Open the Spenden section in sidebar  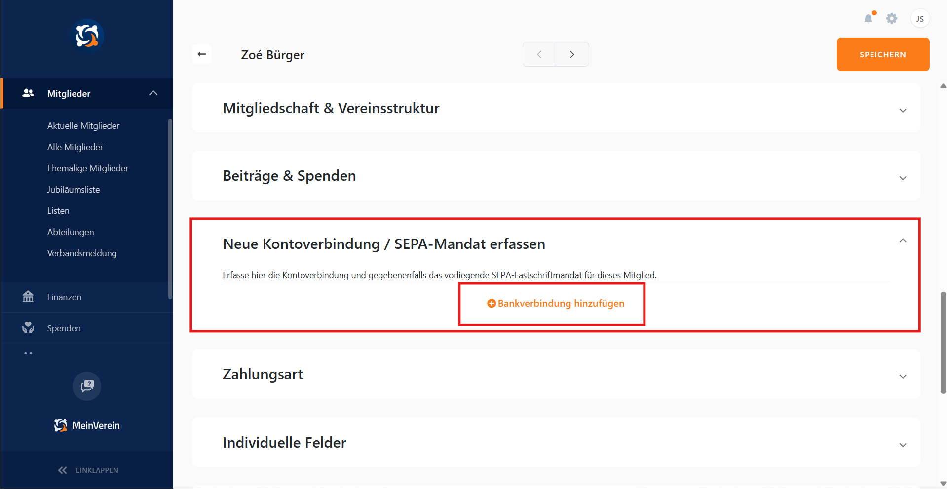point(64,328)
